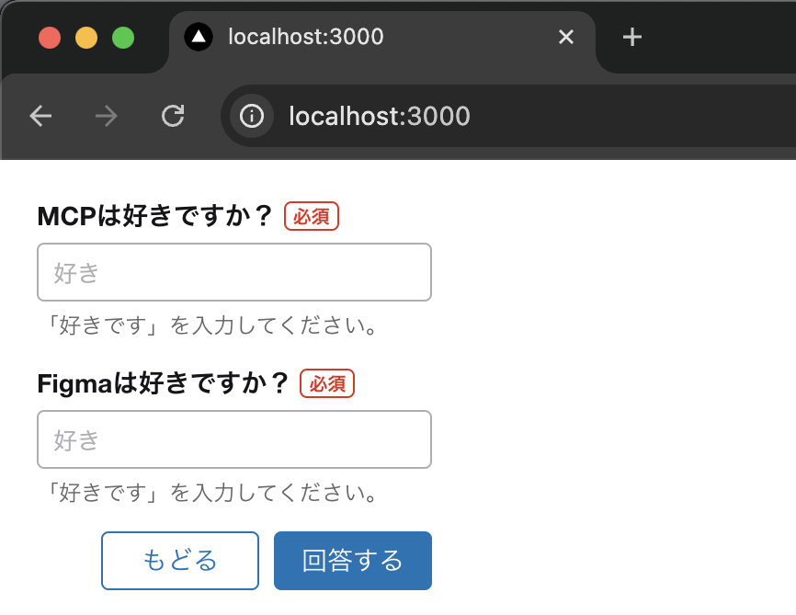The image size is (796, 615).
Task: Maximize window with green button
Action: (x=123, y=38)
